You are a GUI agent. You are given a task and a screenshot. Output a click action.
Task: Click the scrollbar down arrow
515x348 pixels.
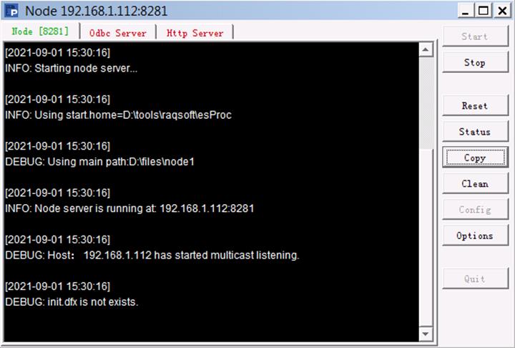pos(426,334)
